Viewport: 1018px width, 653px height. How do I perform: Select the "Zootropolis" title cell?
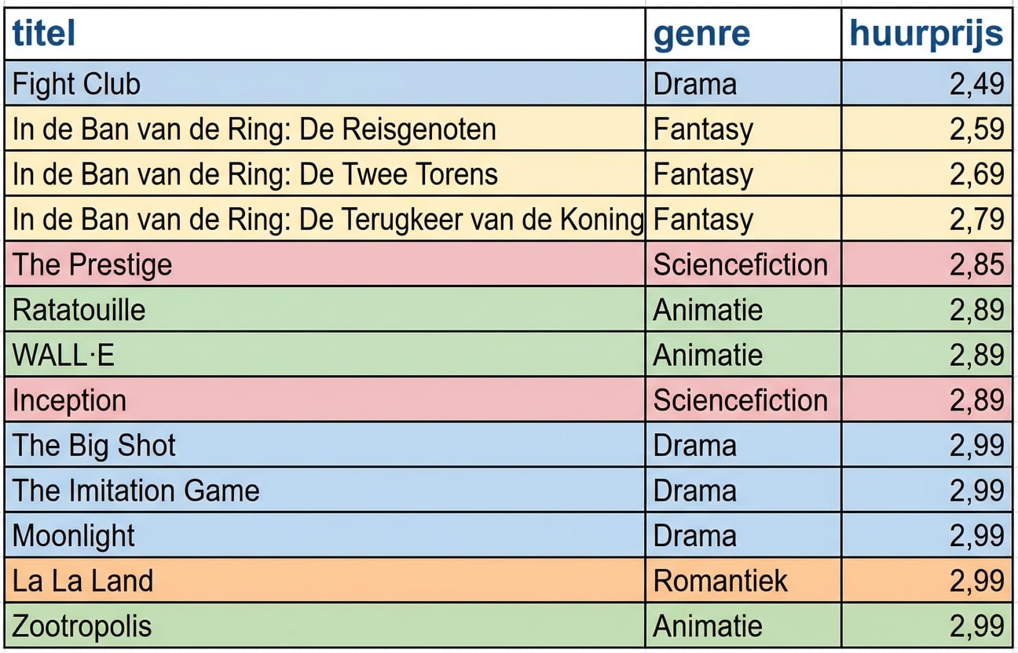pyautogui.click(x=82, y=626)
